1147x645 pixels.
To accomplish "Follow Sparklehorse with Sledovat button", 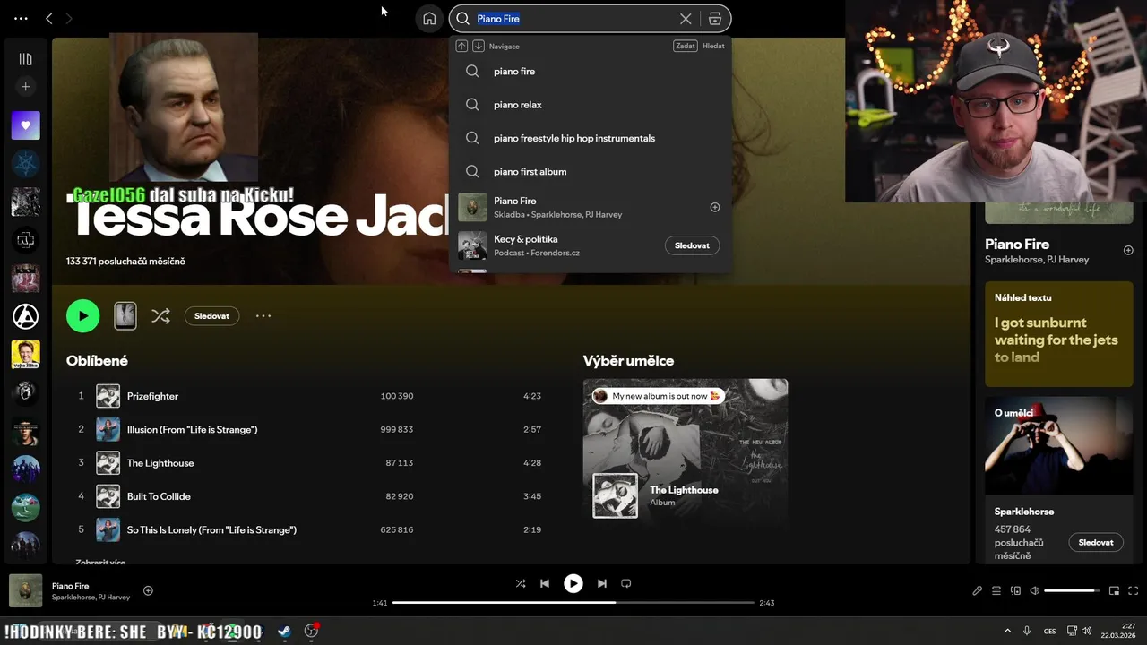I will (x=1096, y=542).
